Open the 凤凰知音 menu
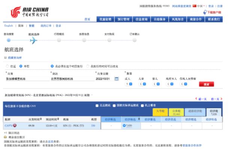Image resolution: width=231 pixels, height=149 pixels. point(178,19)
